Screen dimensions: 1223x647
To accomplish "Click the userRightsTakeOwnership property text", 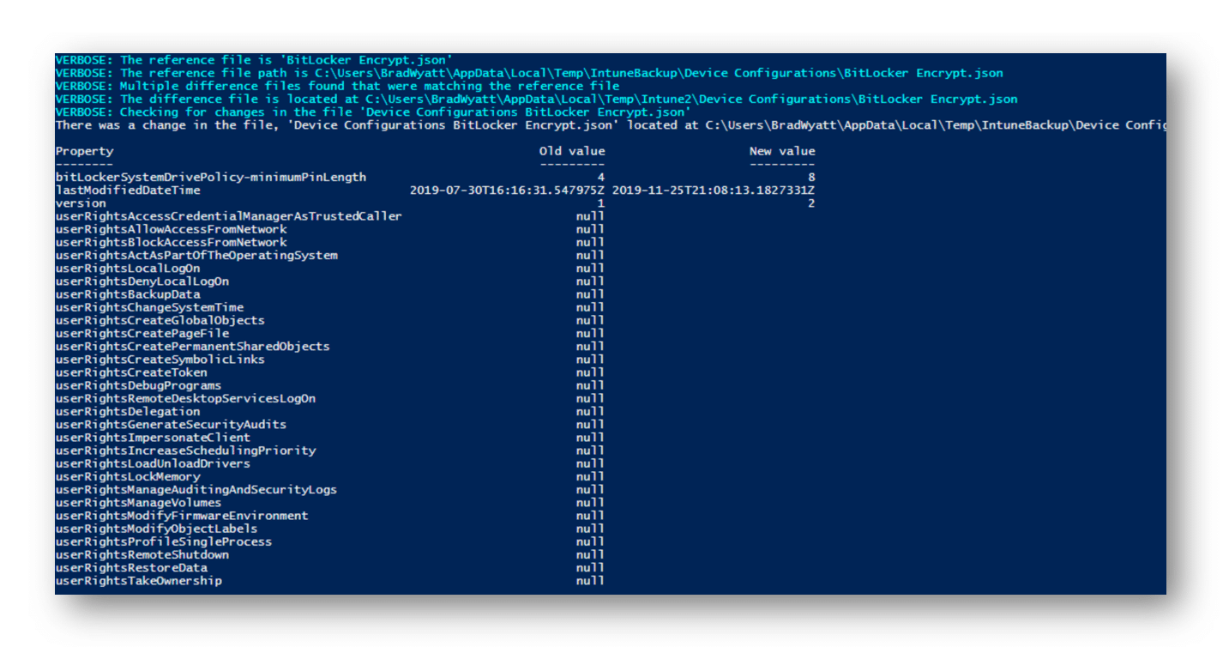I will [x=138, y=581].
